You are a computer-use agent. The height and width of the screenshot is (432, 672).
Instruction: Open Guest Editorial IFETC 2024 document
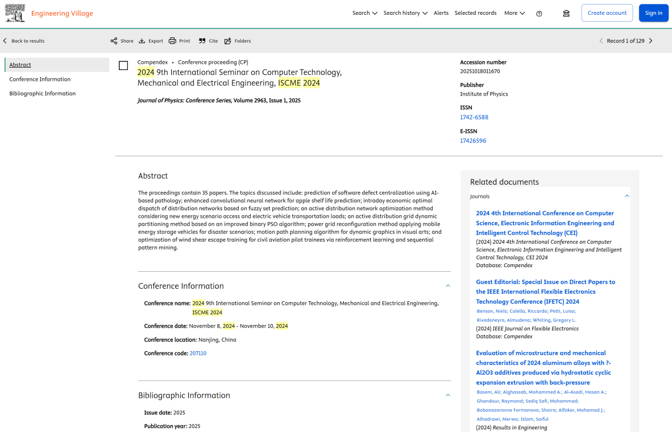(x=545, y=292)
